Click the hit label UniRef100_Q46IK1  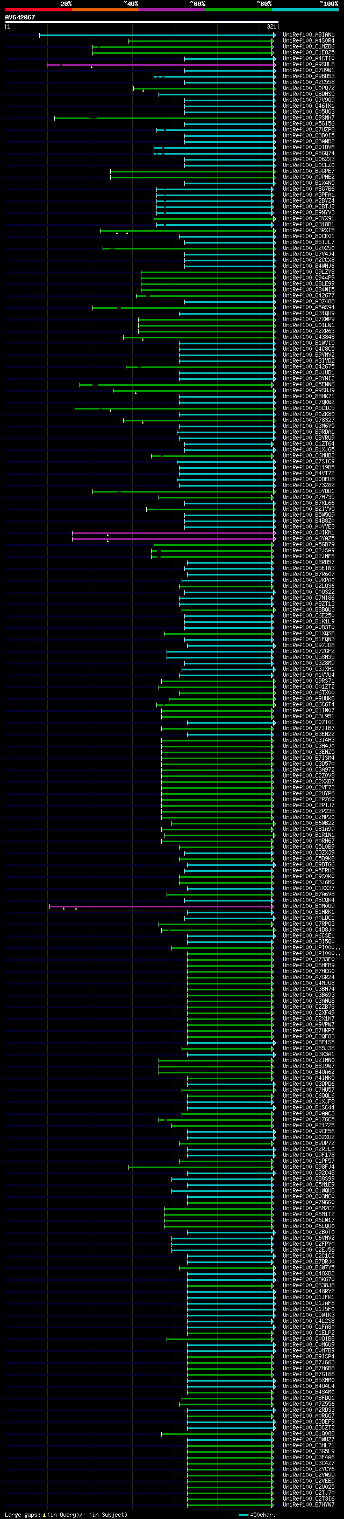308,106
